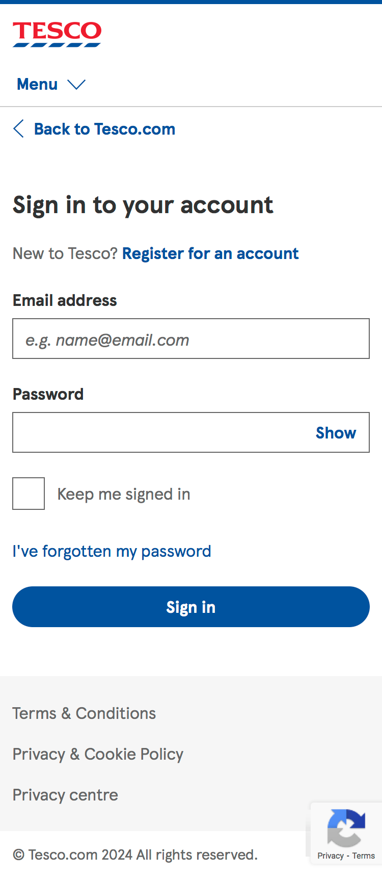The width and height of the screenshot is (382, 878).
Task: Click the reCAPTCHA badge icon
Action: (345, 829)
